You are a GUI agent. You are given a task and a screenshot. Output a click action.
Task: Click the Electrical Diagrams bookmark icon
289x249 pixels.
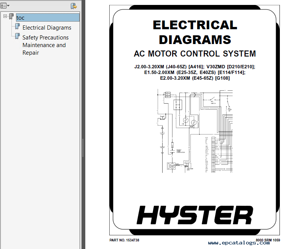click(18, 26)
